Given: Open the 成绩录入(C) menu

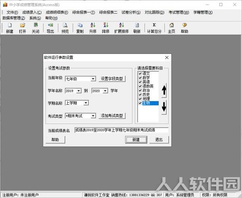Looking at the screenshot, I should click(x=32, y=12).
